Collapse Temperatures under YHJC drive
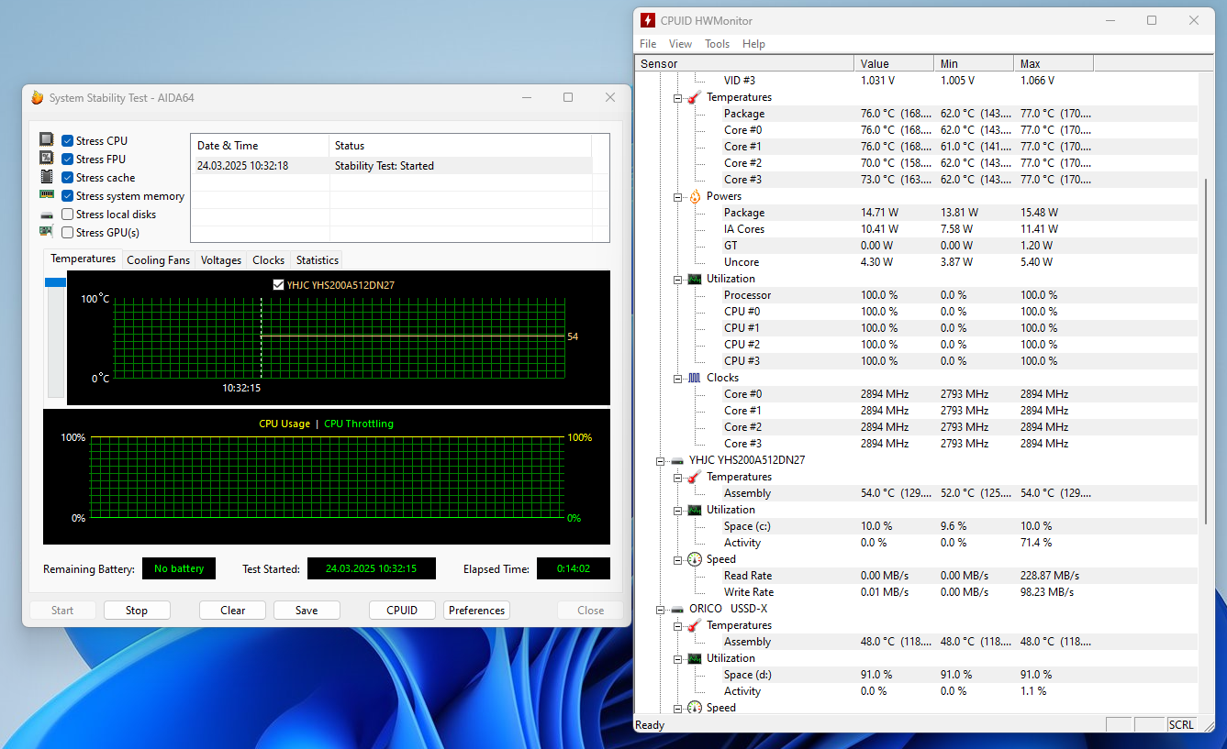The width and height of the screenshot is (1227, 749). (x=678, y=477)
